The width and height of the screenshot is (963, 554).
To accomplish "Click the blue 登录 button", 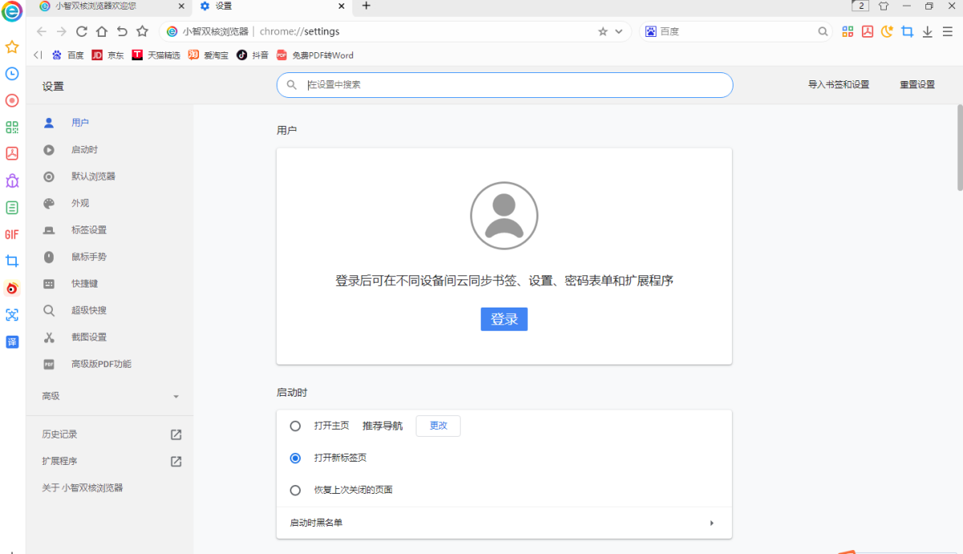I will point(504,319).
